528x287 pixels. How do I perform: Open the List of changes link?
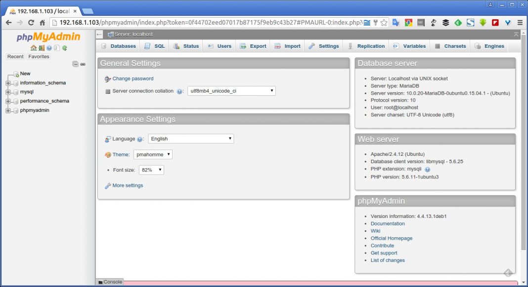(x=388, y=260)
